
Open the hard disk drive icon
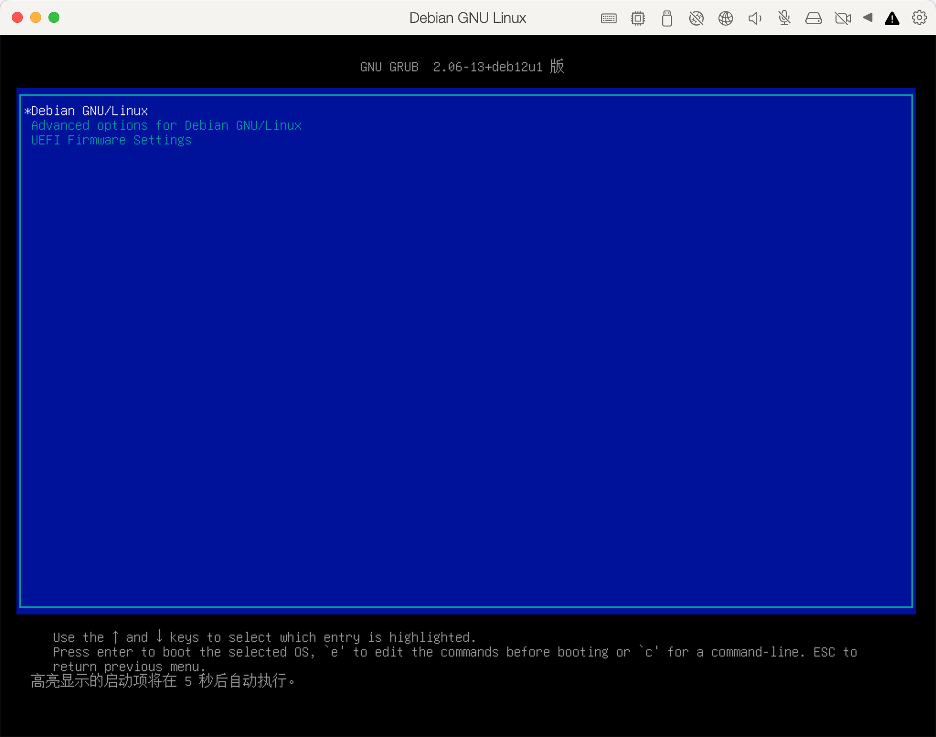(814, 18)
